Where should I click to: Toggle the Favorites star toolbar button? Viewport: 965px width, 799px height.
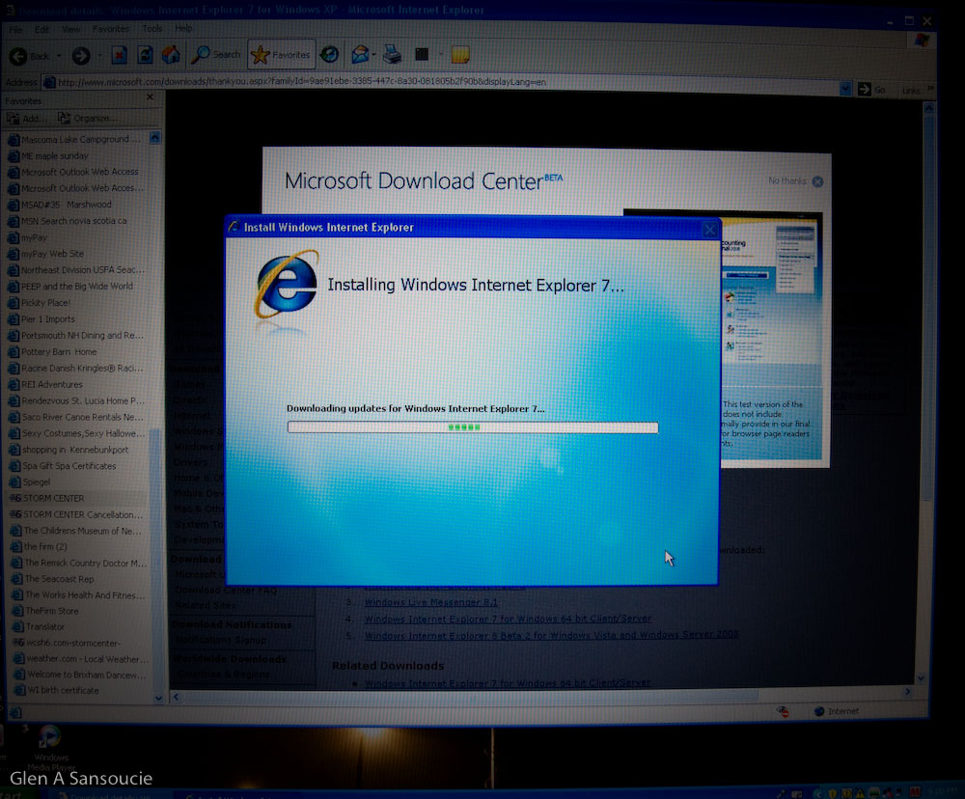[281, 55]
